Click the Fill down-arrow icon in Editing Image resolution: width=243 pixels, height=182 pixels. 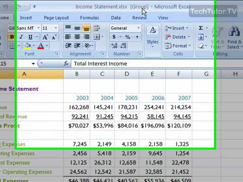pyautogui.click(x=201, y=37)
